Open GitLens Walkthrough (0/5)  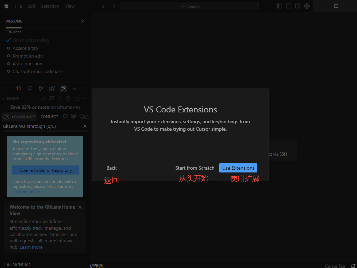coord(29,126)
